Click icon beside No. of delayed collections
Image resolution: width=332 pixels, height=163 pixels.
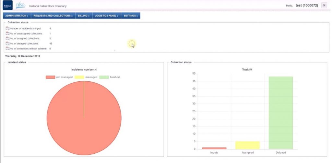[8, 44]
